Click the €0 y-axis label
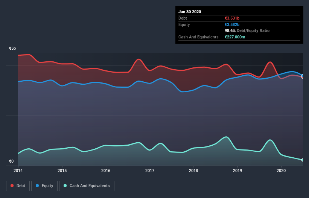The height and width of the screenshot is (198, 309). tap(11, 161)
